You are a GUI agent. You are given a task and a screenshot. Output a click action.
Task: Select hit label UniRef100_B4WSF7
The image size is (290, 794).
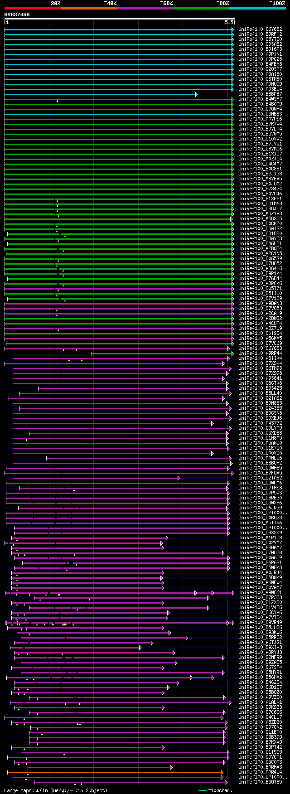tap(260, 99)
